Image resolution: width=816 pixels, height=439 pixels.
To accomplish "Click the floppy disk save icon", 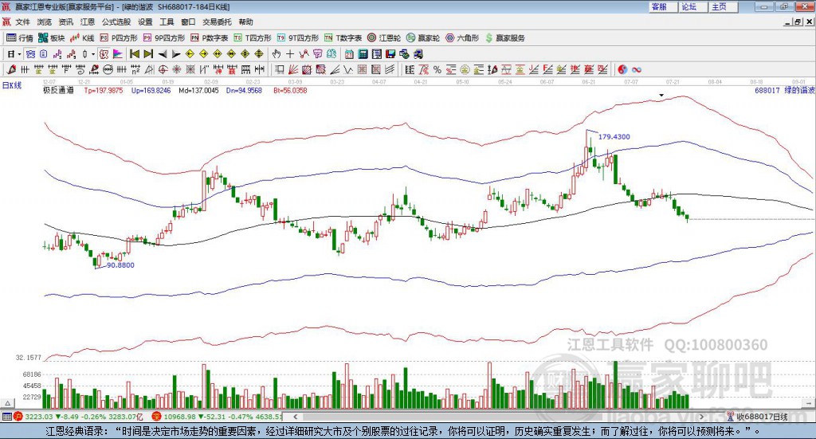I will (390, 54).
